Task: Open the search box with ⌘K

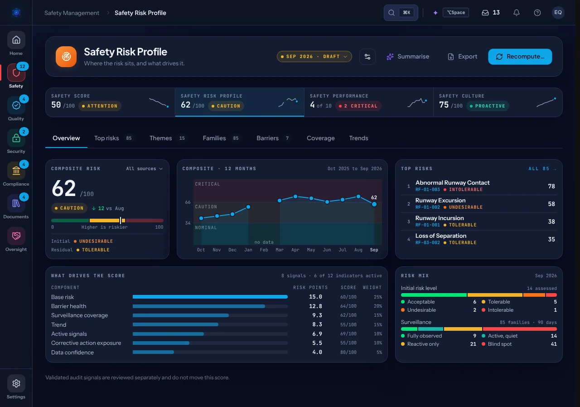Action: [x=401, y=13]
